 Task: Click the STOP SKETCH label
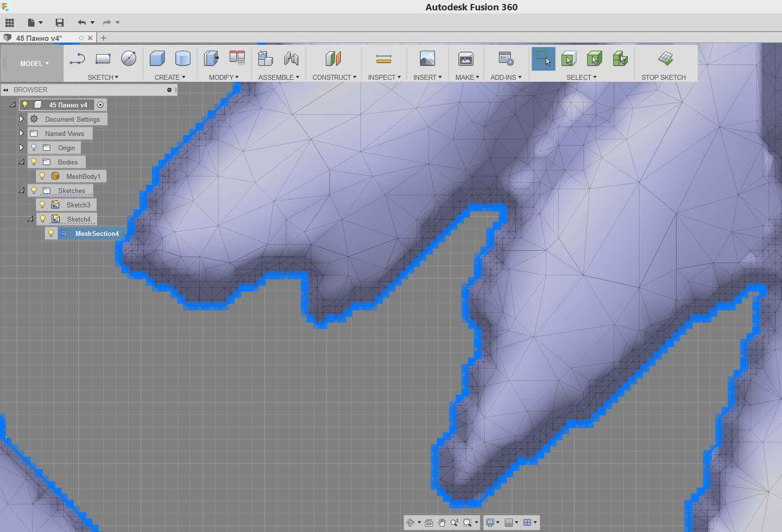[664, 77]
